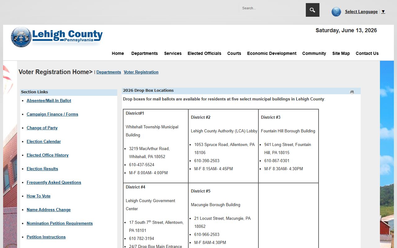The image size is (397, 248).
Task: Click the Departments breadcrumb link
Action: (x=109, y=72)
